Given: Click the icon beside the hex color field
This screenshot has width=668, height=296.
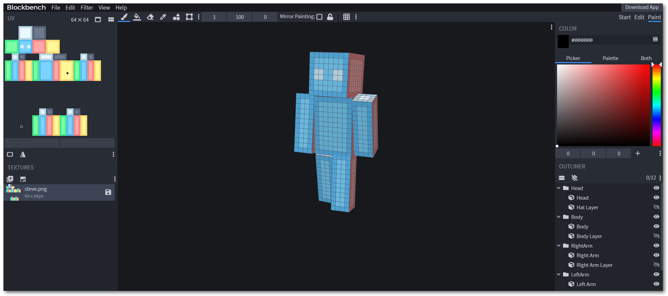Looking at the screenshot, I should (655, 39).
